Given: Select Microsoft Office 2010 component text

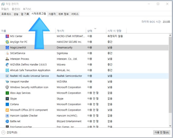Looking at the screenshot, I should tap(29, 110).
